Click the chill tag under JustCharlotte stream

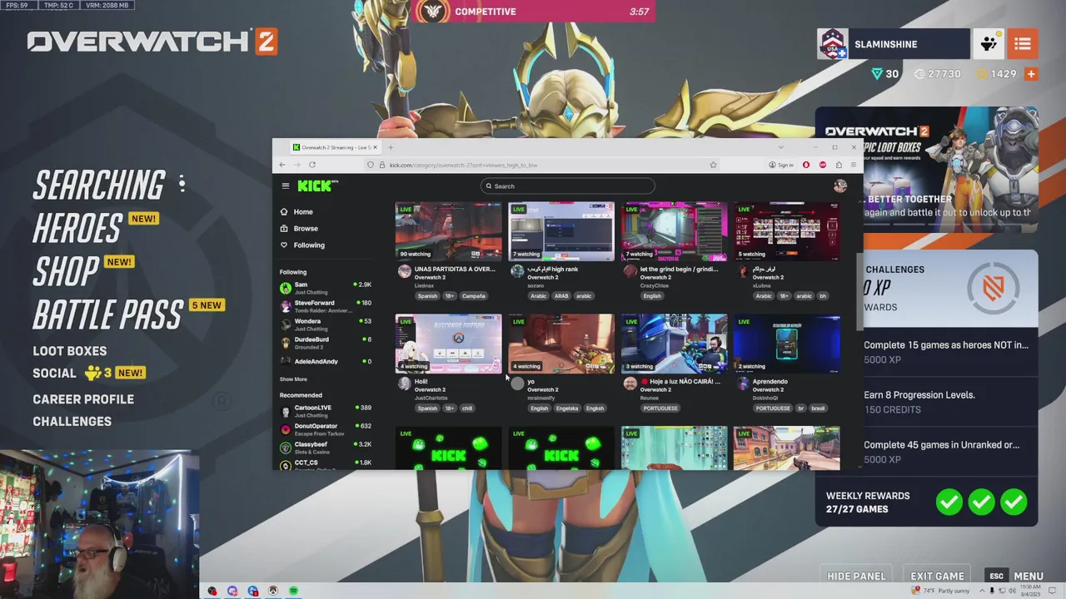pos(467,408)
